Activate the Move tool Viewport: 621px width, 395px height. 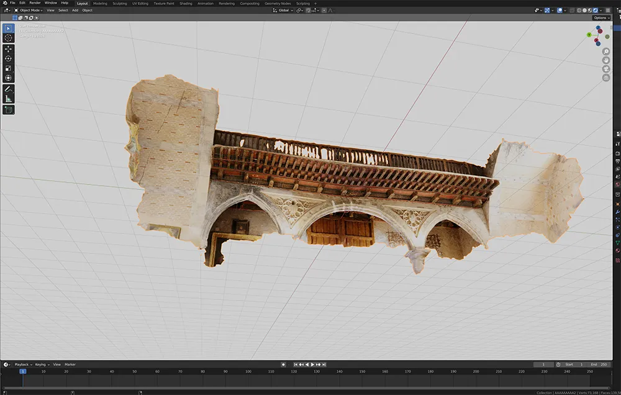(x=8, y=49)
